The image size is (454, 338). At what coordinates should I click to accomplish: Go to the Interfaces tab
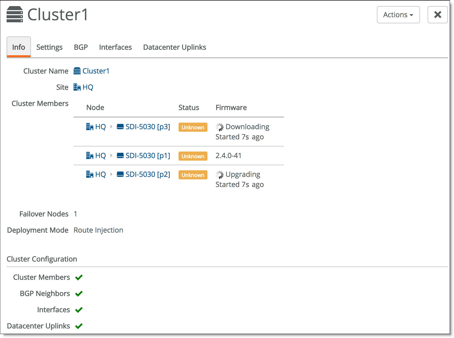click(115, 47)
